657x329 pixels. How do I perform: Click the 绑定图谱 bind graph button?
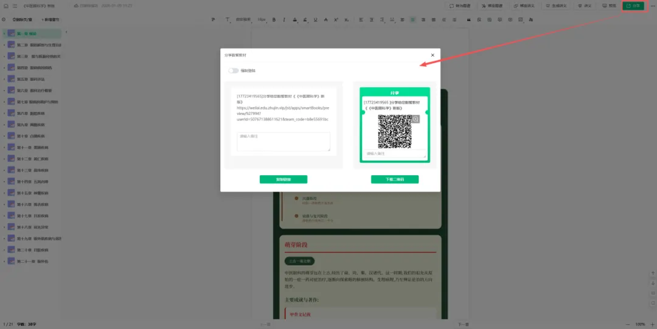tap(492, 6)
